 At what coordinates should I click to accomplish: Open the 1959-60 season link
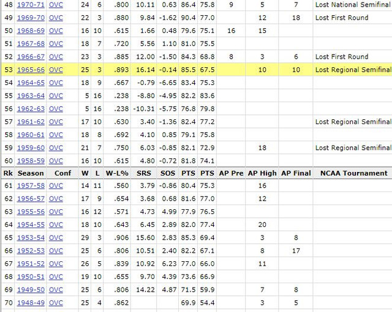[x=31, y=148]
